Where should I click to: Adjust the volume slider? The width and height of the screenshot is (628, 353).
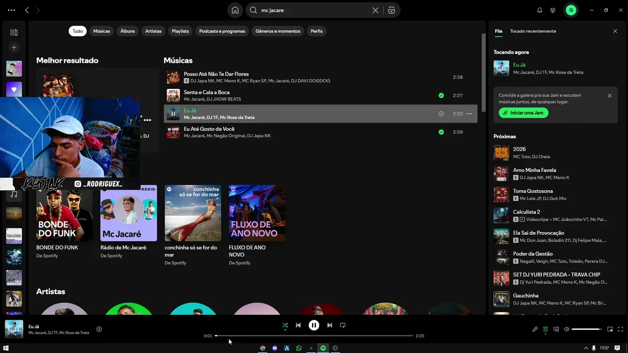point(587,329)
